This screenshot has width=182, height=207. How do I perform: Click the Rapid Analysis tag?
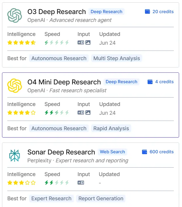coord(111,128)
